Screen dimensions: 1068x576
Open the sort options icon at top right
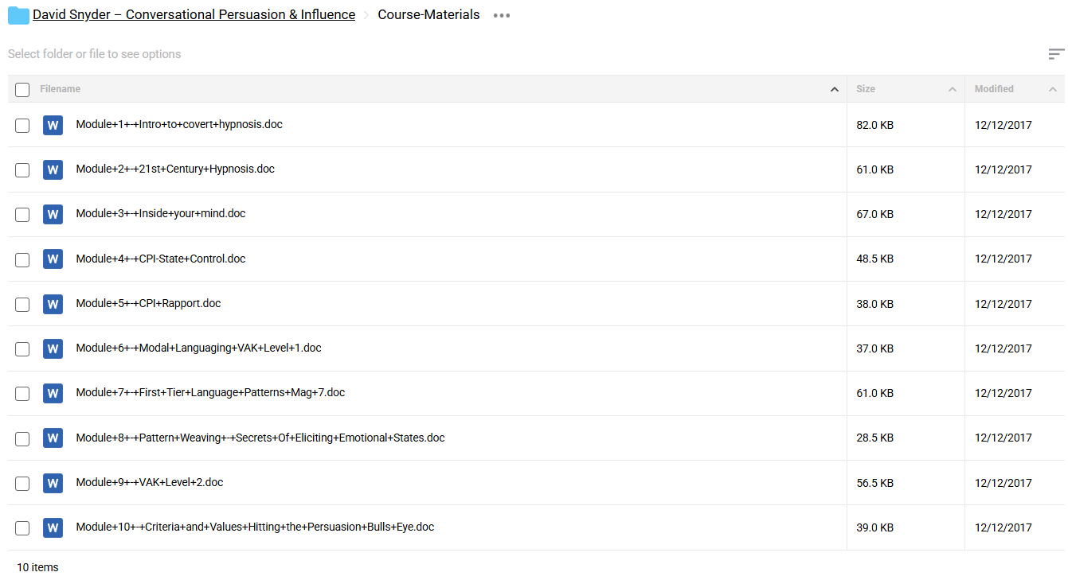[x=1056, y=54]
